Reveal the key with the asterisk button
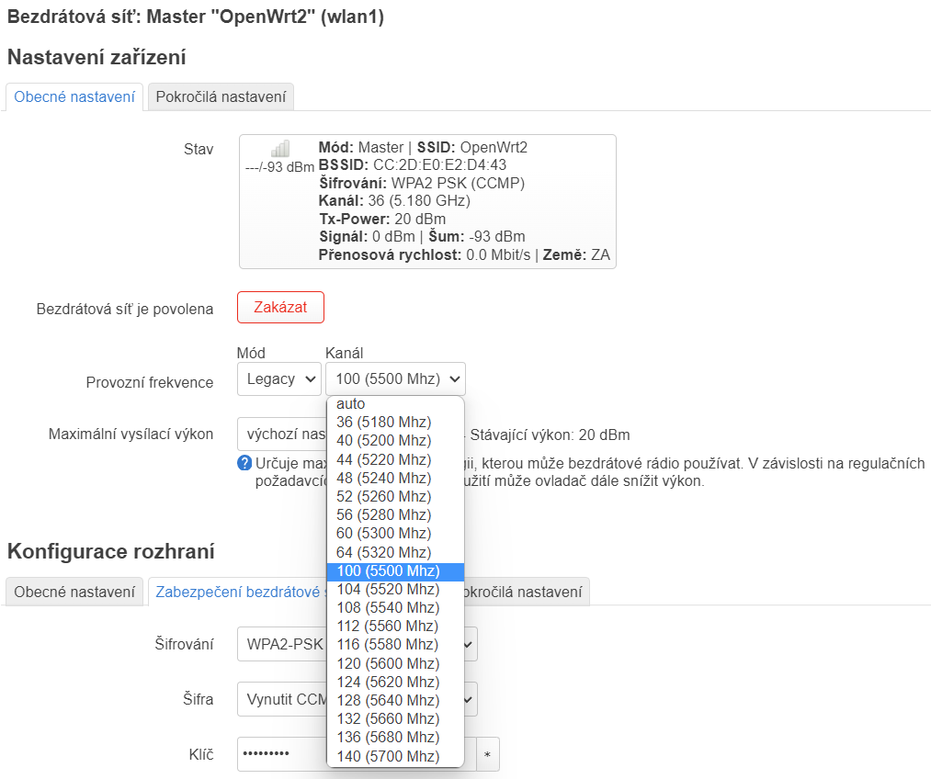This screenshot has height=779, width=931. 487,754
